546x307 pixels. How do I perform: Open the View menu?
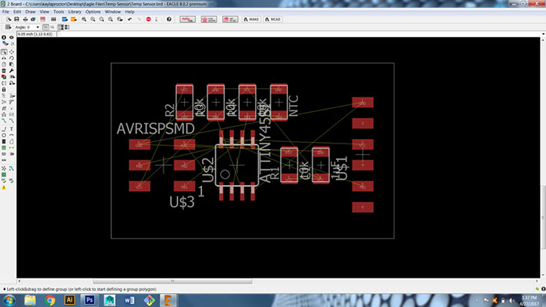[x=45, y=12]
